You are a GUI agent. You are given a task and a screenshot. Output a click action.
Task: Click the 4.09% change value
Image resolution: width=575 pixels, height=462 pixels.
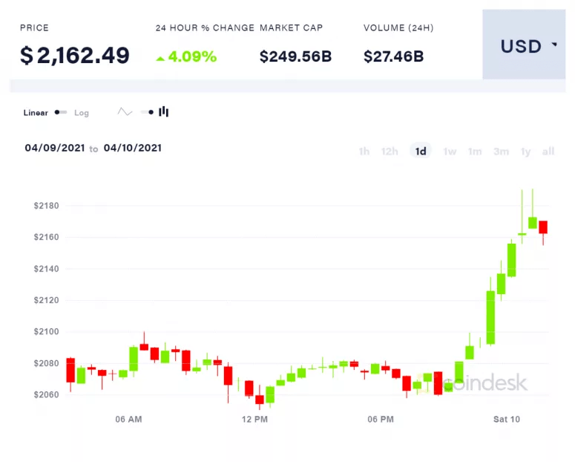point(192,56)
